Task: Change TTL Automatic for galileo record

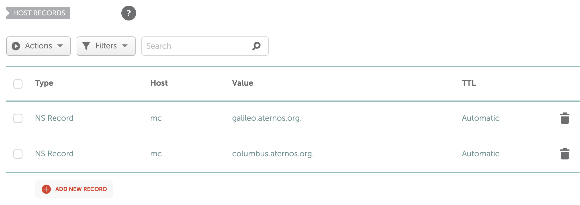Action: 480,118
